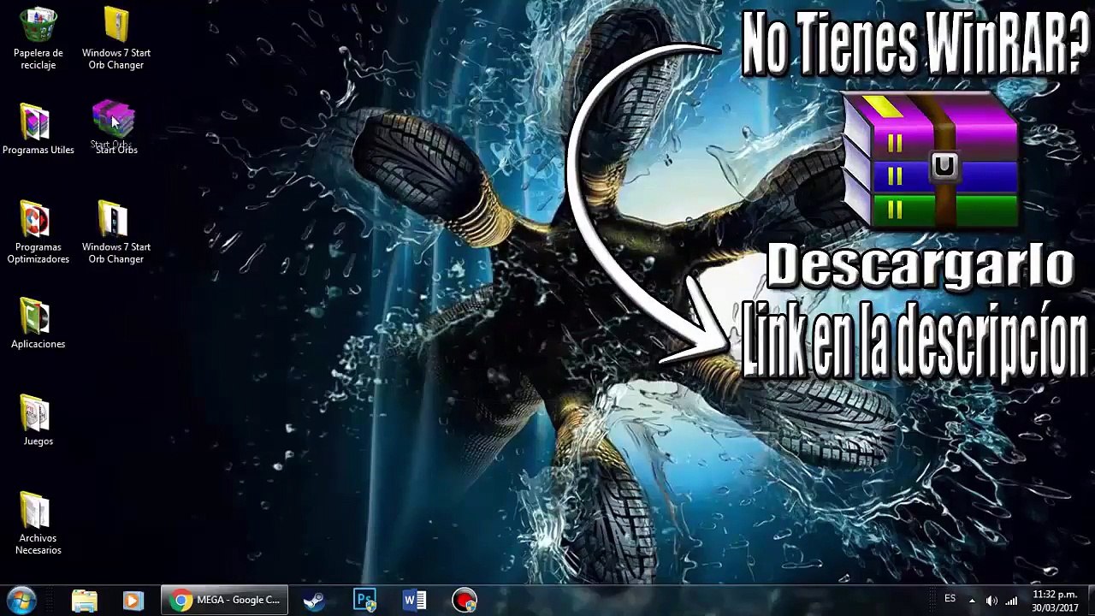Select the Start Orbs WinRAR archive
The height and width of the screenshot is (616, 1095).
coord(115,127)
